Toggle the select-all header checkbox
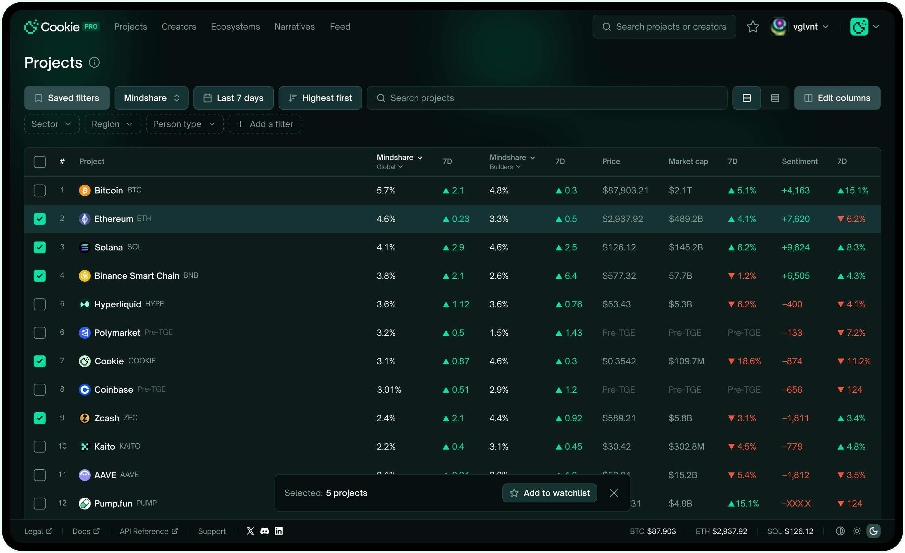 point(40,162)
